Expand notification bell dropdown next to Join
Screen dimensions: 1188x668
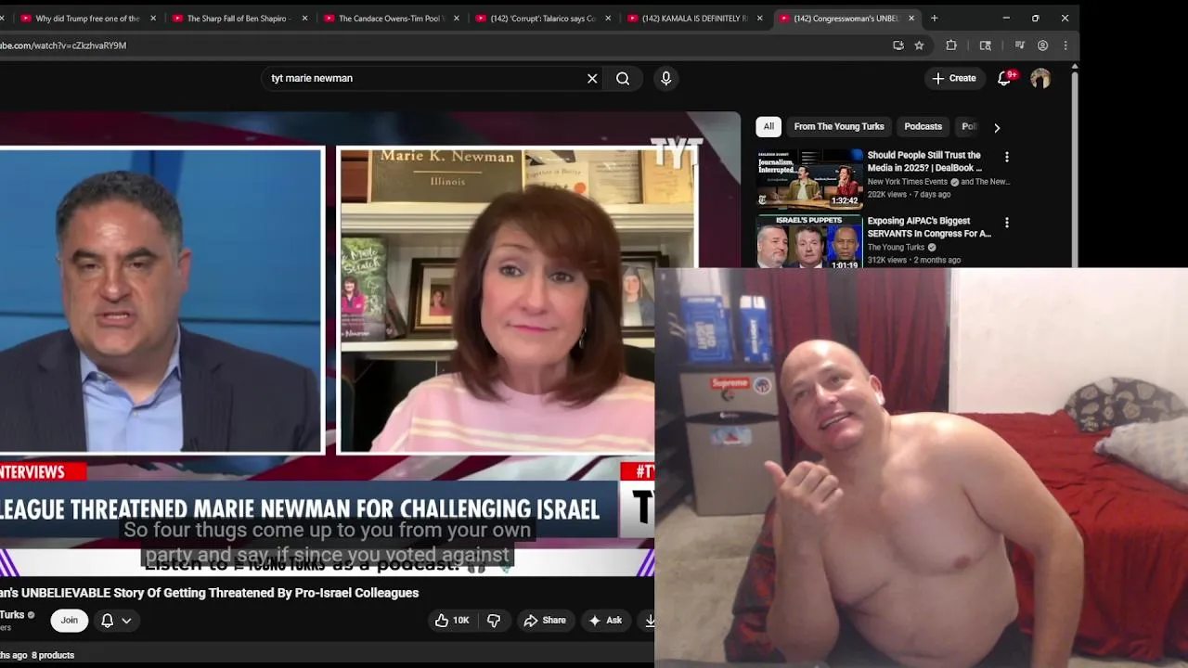[x=116, y=621]
